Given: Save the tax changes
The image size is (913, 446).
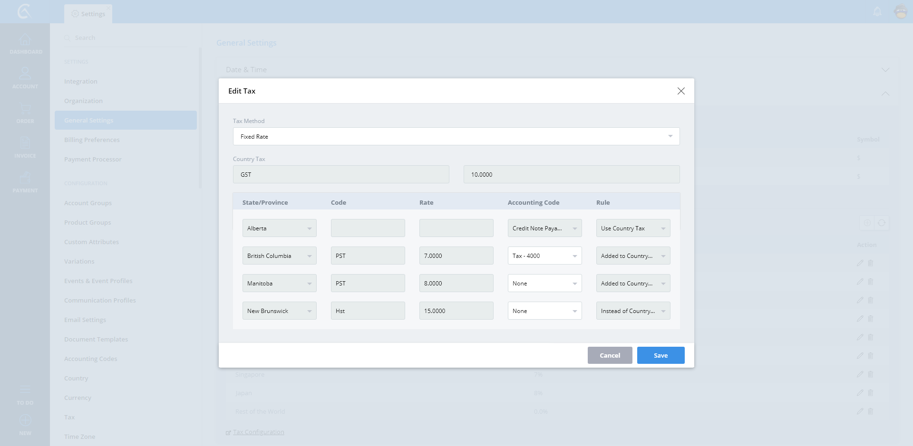Looking at the screenshot, I should (660, 355).
